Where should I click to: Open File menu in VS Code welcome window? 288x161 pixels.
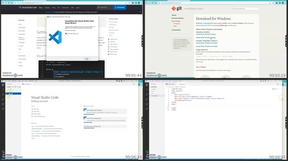pos(6,81)
